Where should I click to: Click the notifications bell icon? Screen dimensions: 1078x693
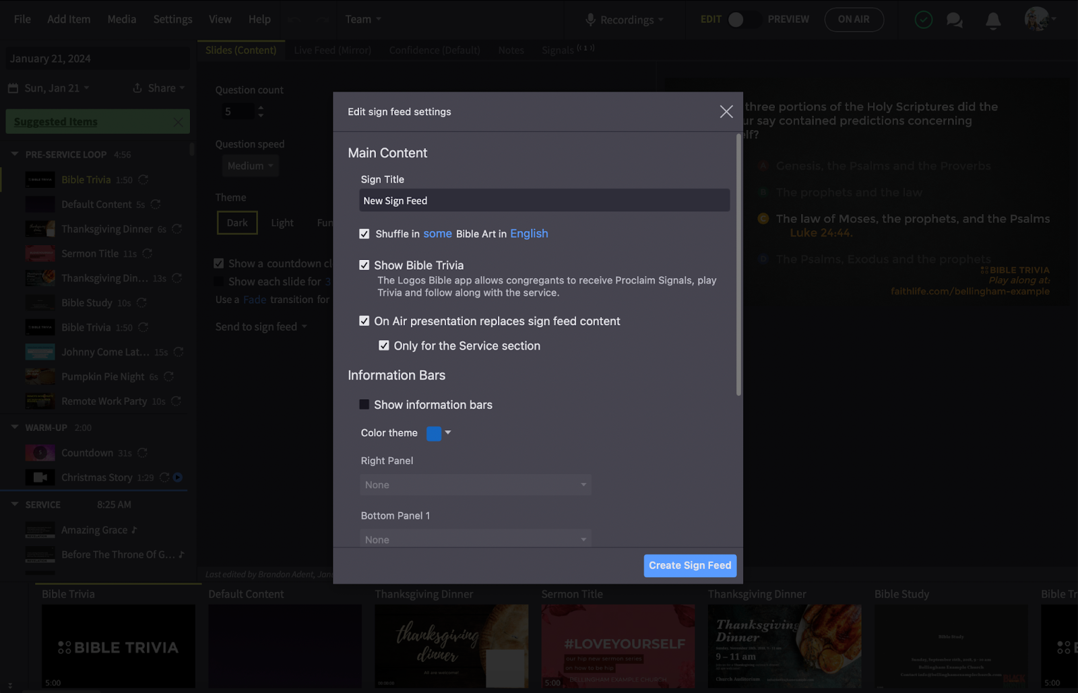[x=992, y=21]
